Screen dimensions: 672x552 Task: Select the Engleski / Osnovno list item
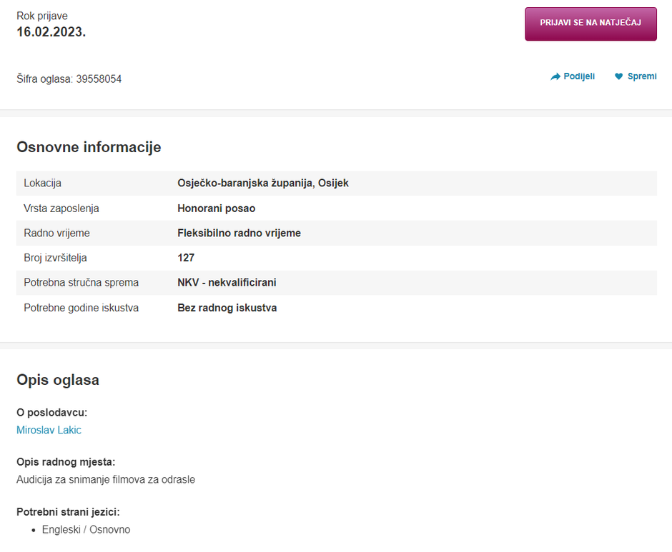tap(86, 530)
